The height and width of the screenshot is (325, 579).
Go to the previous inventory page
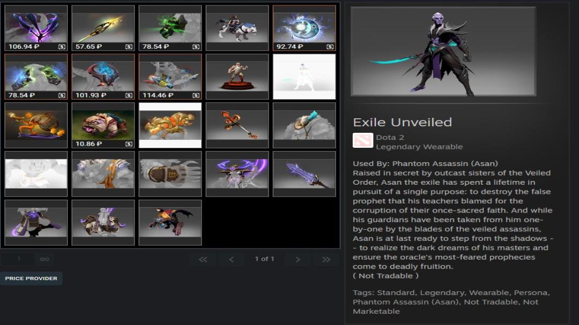coord(231,259)
